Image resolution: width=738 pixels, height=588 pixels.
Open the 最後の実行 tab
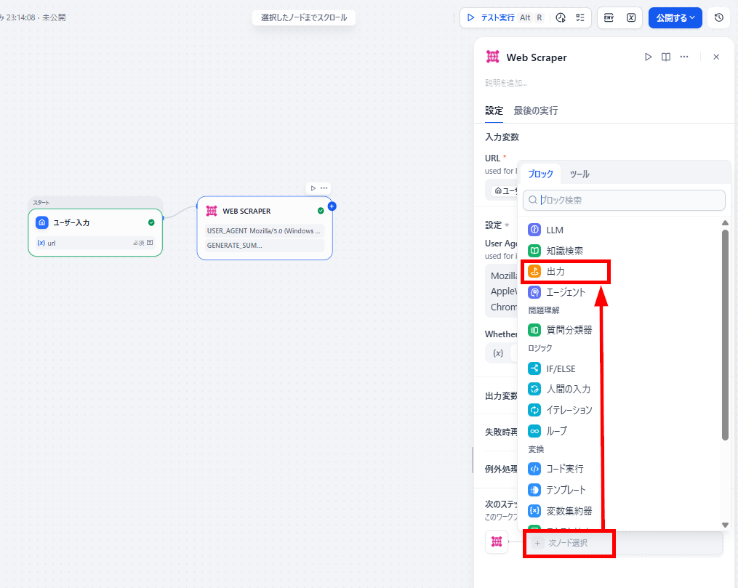(536, 110)
